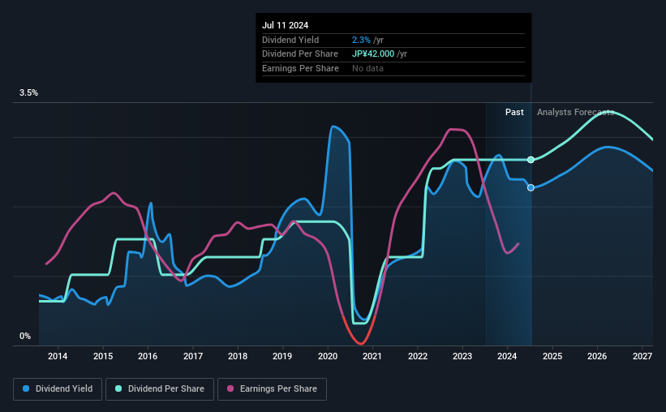The height and width of the screenshot is (412, 666).
Task: Click the 'Past' region label
Action: click(514, 112)
